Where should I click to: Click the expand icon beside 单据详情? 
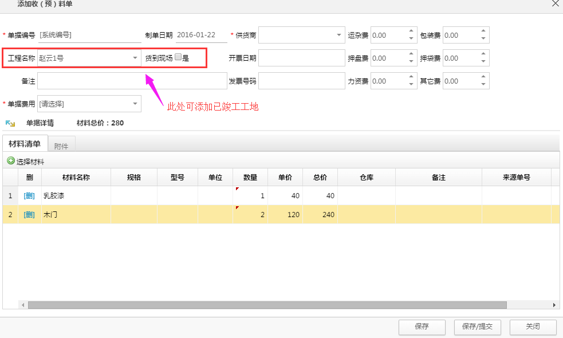pyautogui.click(x=10, y=123)
